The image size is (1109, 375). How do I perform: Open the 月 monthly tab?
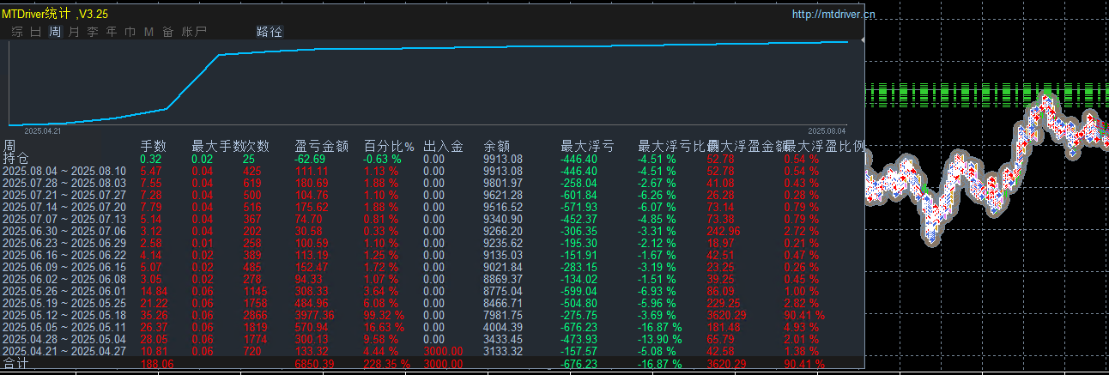(x=73, y=32)
